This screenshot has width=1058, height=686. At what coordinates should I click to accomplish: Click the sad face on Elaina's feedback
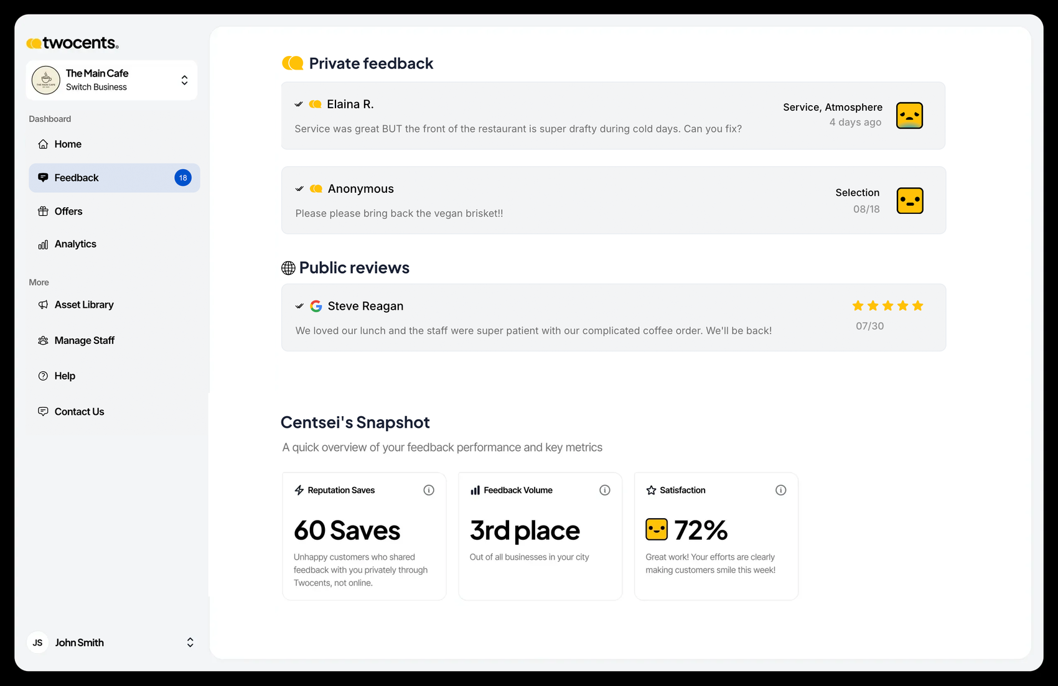[x=909, y=116]
